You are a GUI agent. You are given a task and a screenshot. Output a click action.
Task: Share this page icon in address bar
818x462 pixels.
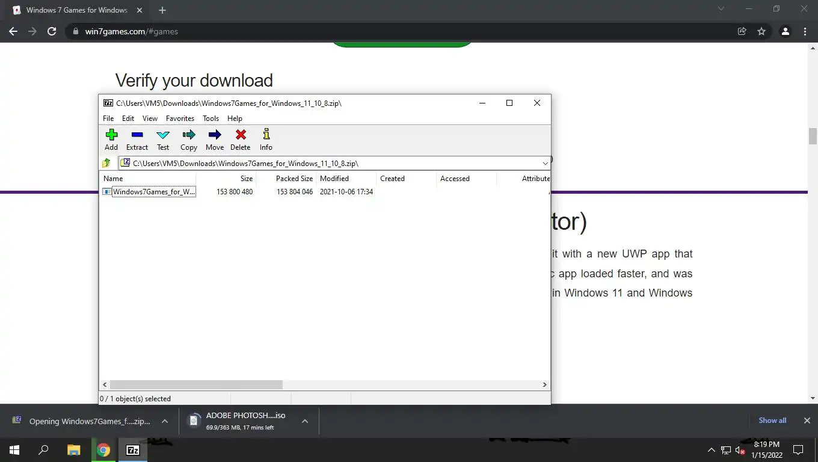point(742,31)
